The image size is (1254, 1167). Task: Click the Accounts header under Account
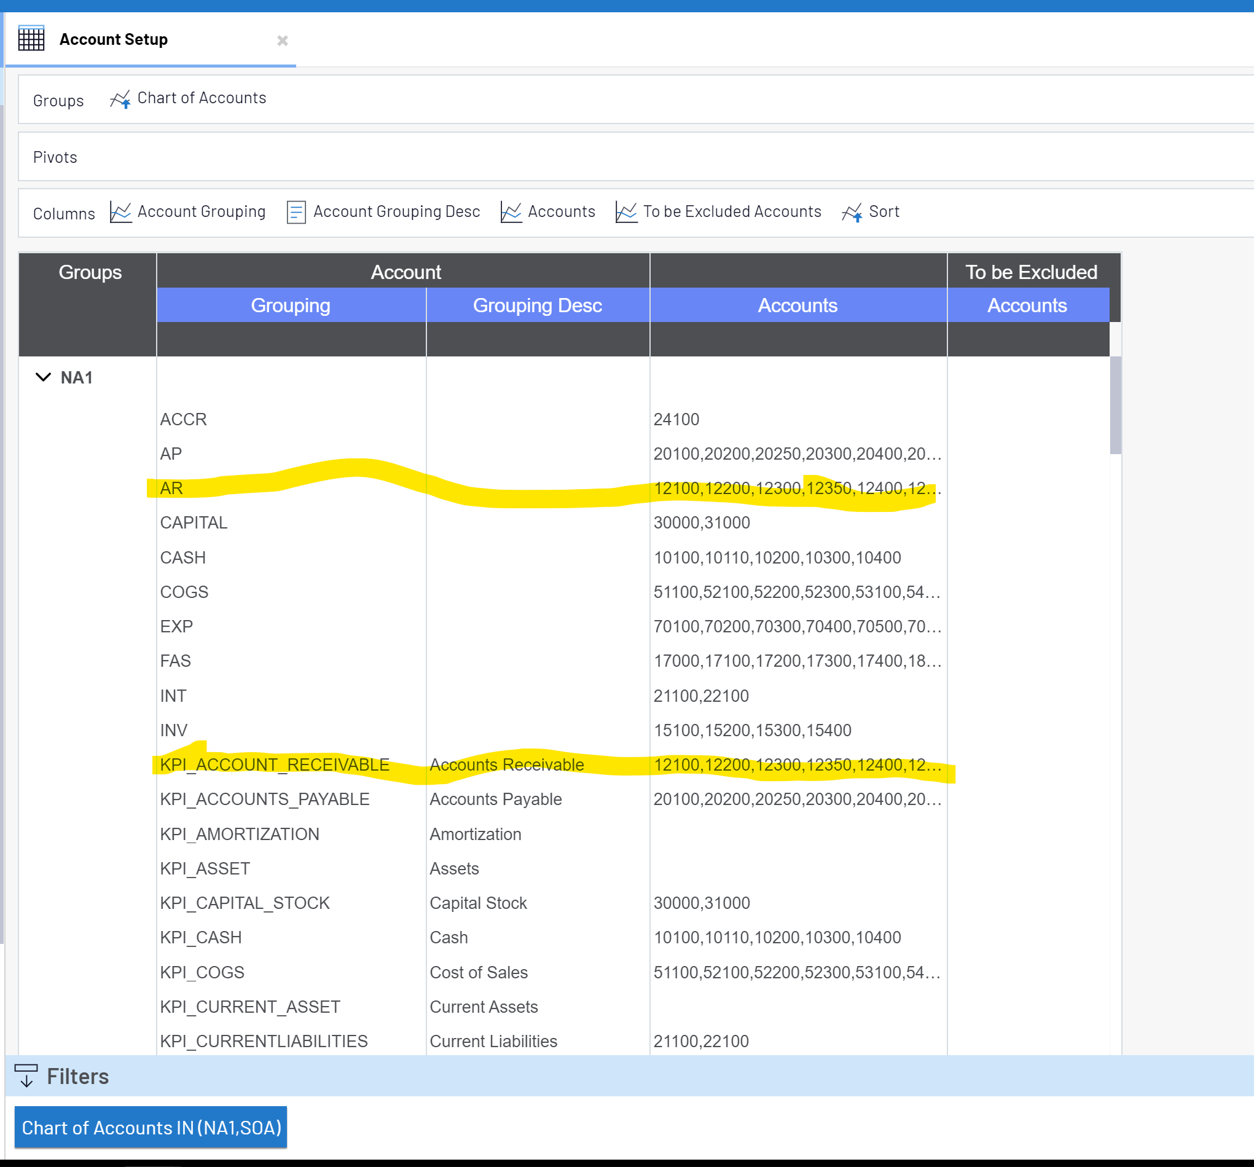797,305
